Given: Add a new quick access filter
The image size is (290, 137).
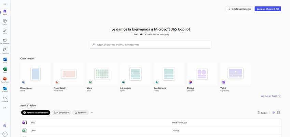Looking at the screenshot, I should tap(92, 113).
